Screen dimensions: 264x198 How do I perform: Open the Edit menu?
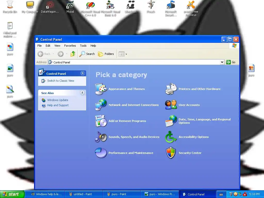coord(48,46)
